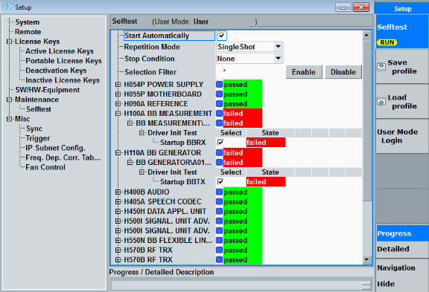
Task: Expand the H400B AUDIO node
Action: (118, 192)
